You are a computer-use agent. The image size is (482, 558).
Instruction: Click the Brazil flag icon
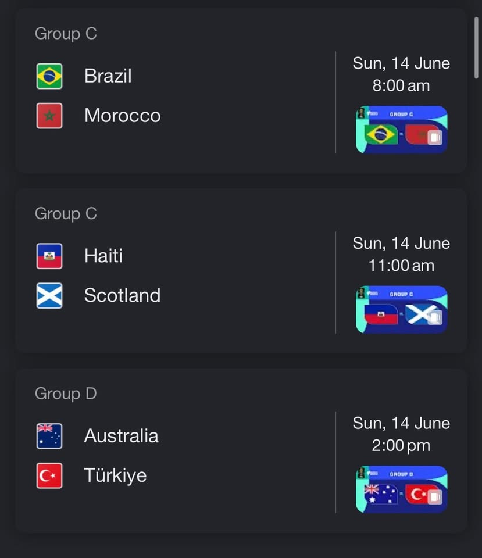pos(49,76)
